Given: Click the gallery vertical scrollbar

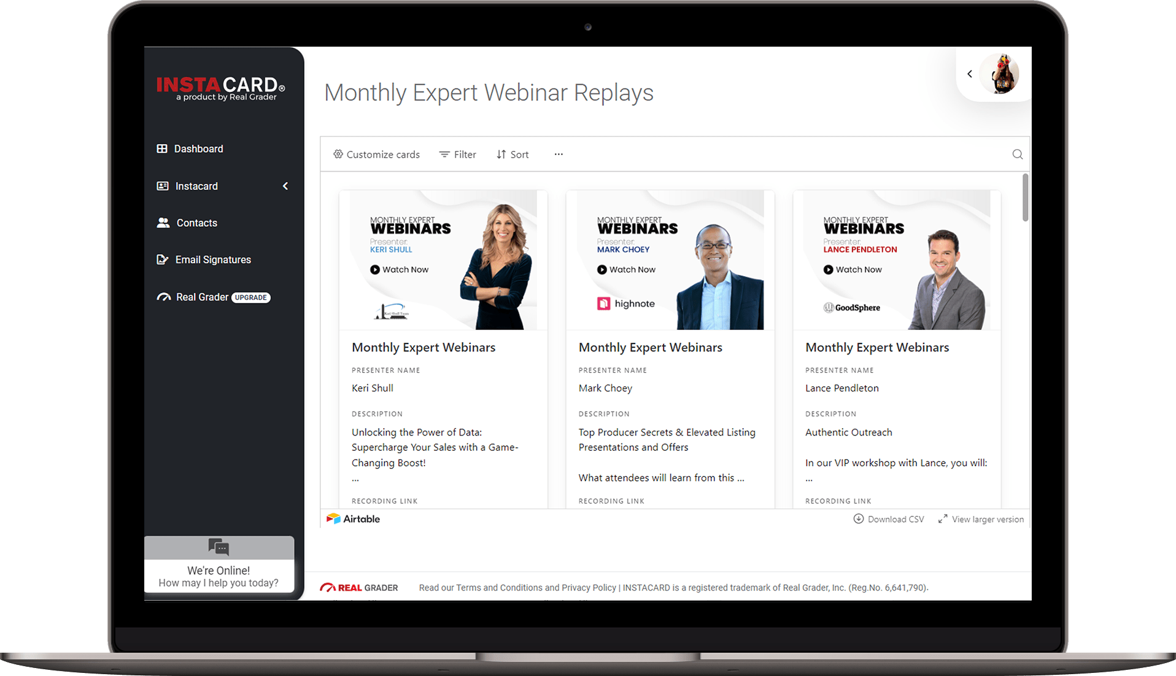Looking at the screenshot, I should click(1026, 198).
